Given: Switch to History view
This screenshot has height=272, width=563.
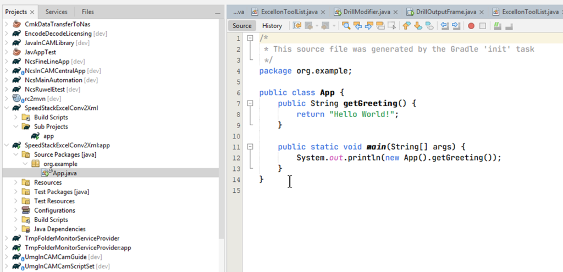Looking at the screenshot, I should click(x=272, y=26).
